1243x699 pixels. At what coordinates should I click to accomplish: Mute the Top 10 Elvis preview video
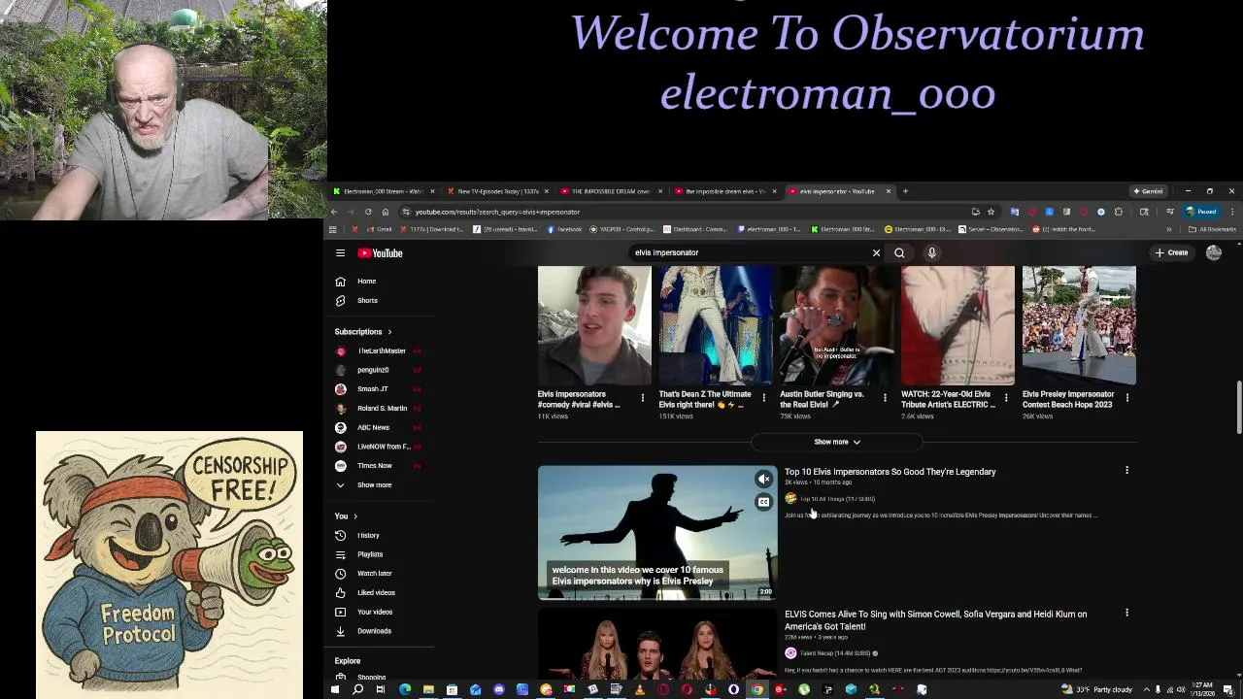click(763, 479)
